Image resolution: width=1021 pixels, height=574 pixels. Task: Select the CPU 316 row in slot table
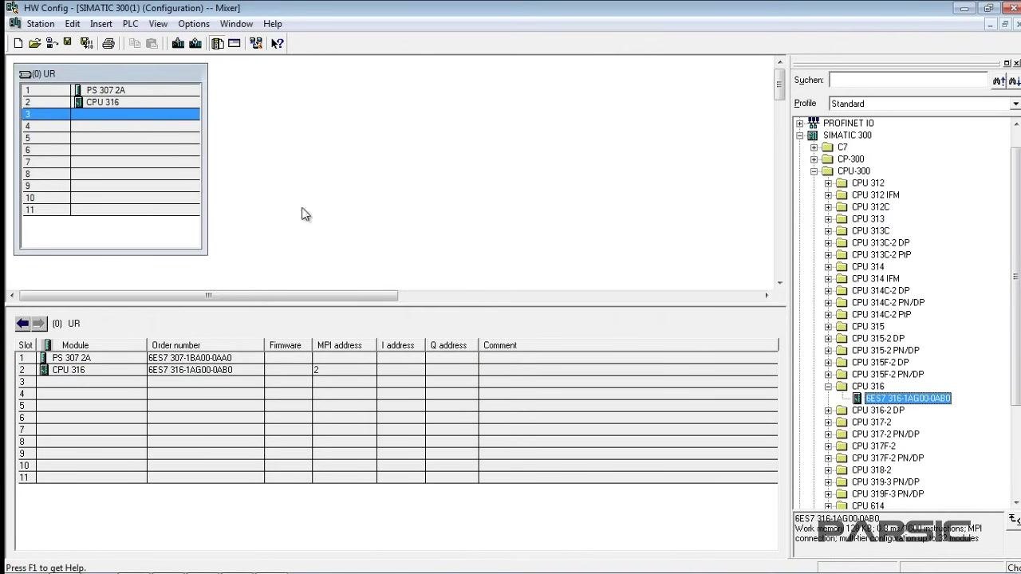[397, 370]
